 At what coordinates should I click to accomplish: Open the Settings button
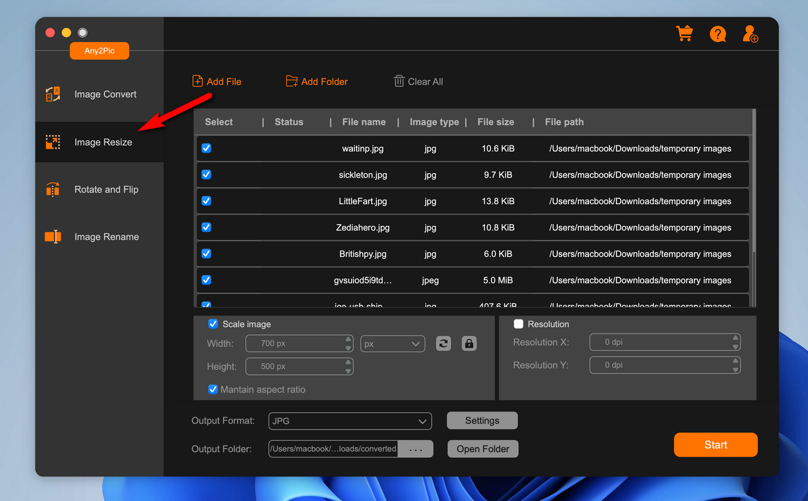pos(482,420)
